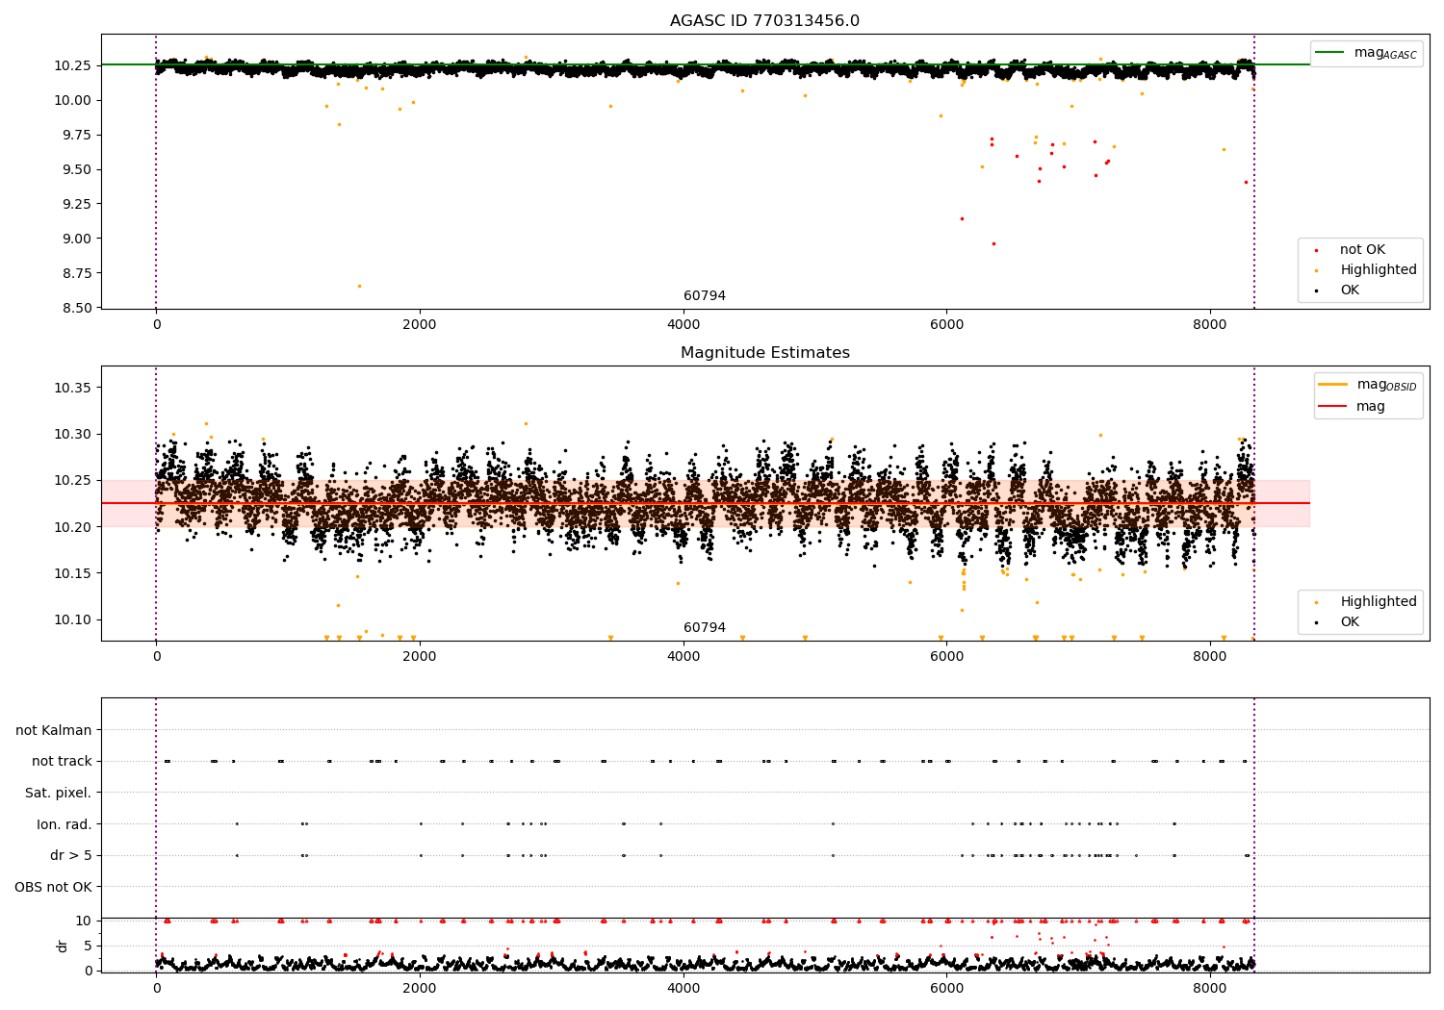Click the "6000" x-axis tick under Magnitude Estimates plot
This screenshot has width=1444, height=1010.
(x=946, y=656)
